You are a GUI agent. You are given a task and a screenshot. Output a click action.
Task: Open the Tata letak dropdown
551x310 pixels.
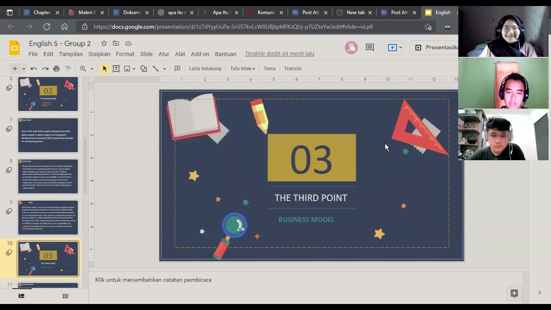tap(243, 68)
